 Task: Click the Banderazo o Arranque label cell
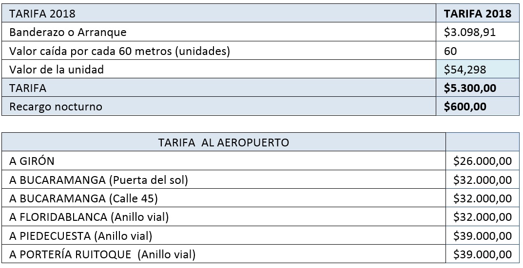pos(219,32)
